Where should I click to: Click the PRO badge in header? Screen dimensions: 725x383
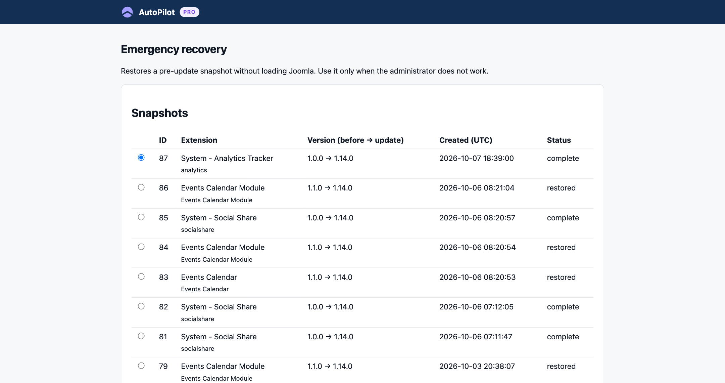[x=189, y=12]
